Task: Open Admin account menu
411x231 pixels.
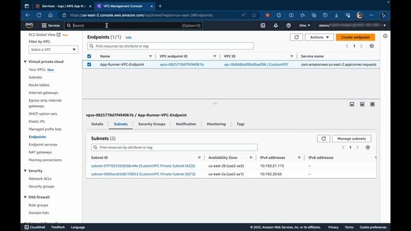Action: click(352, 26)
